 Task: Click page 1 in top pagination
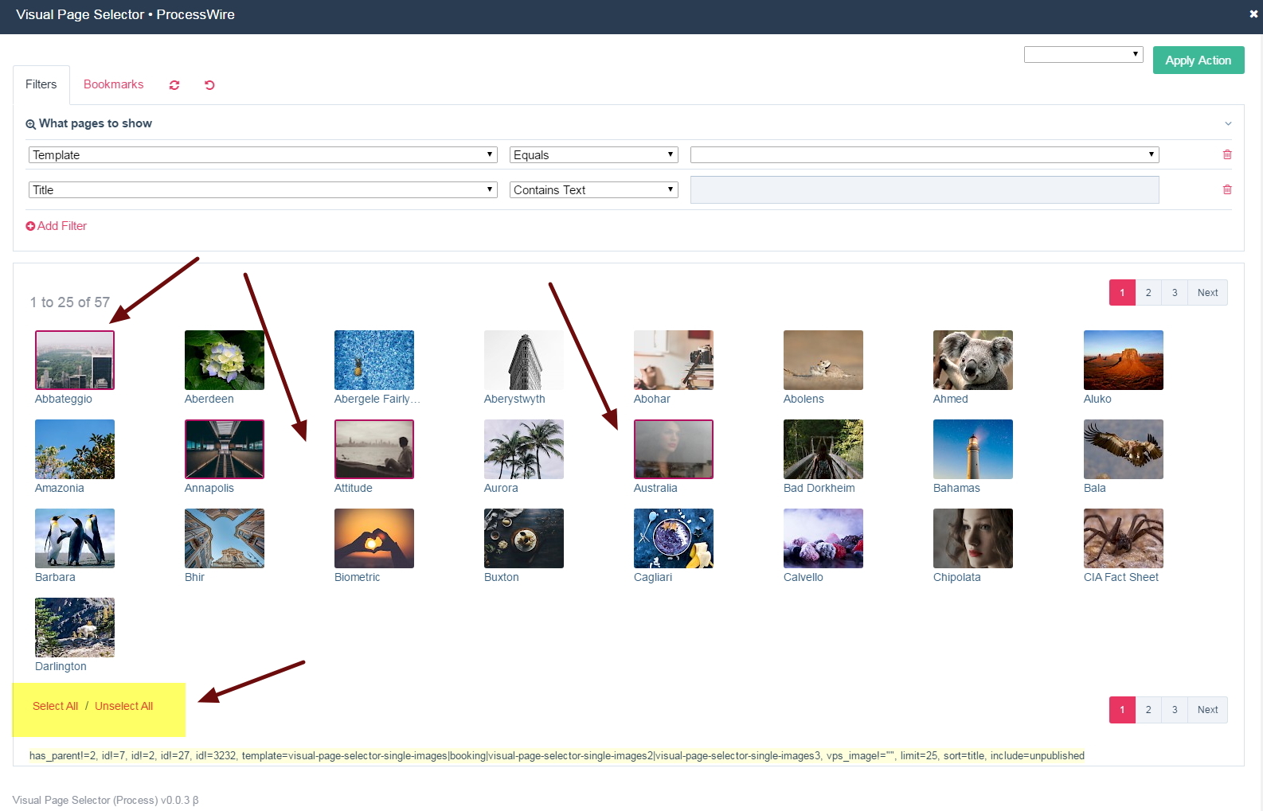tap(1122, 293)
